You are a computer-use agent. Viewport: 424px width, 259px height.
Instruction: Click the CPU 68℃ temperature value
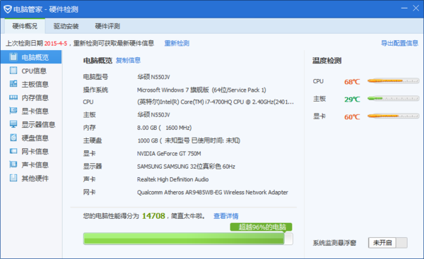(352, 82)
